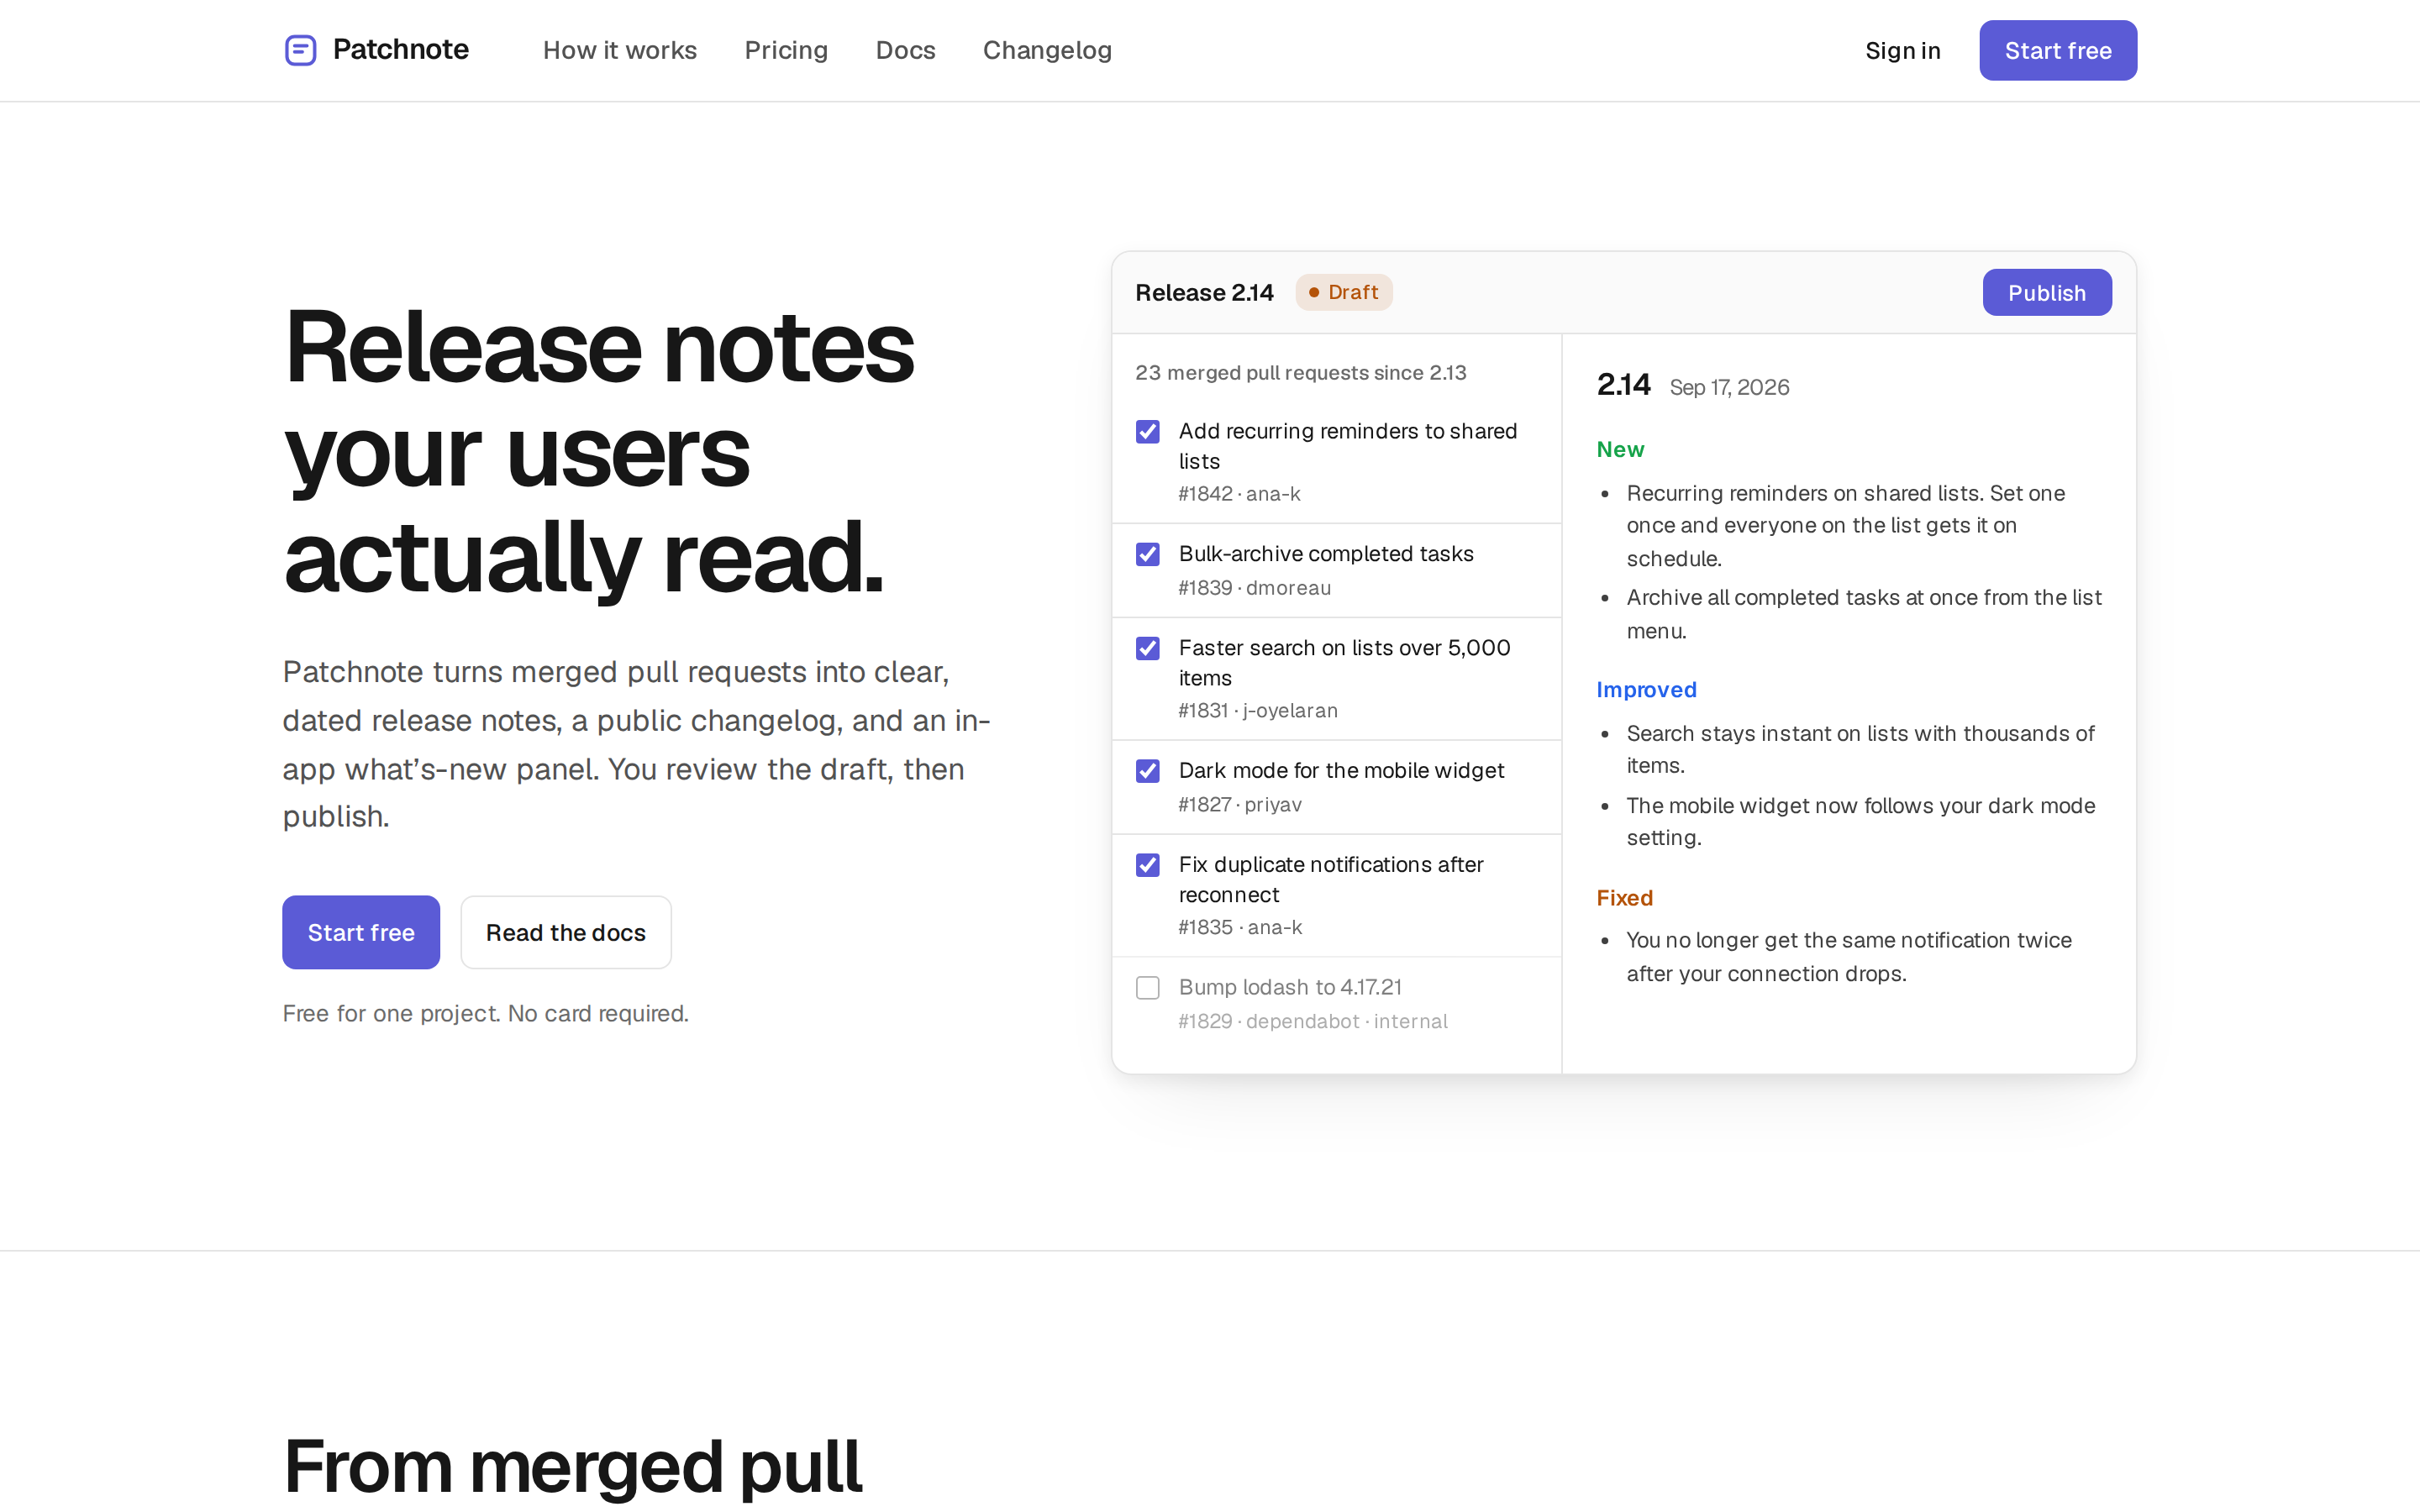2420x1512 pixels.
Task: Click the Patchnote logo icon
Action: pyautogui.click(x=300, y=50)
